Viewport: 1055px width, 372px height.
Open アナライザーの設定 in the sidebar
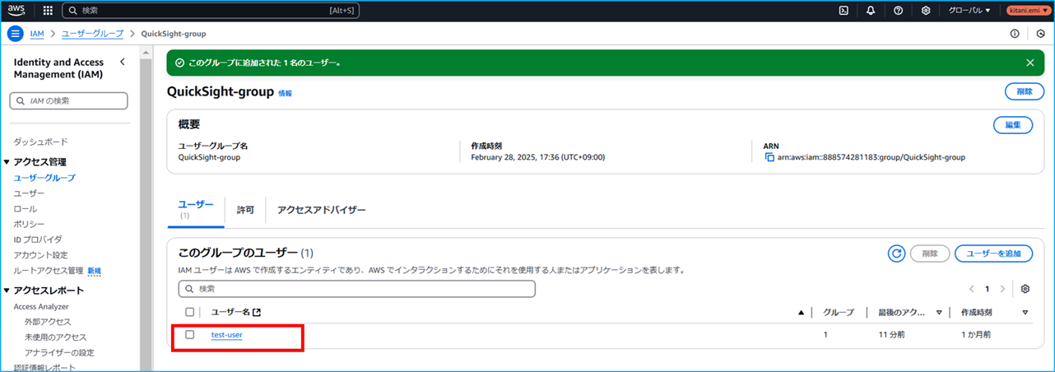59,353
